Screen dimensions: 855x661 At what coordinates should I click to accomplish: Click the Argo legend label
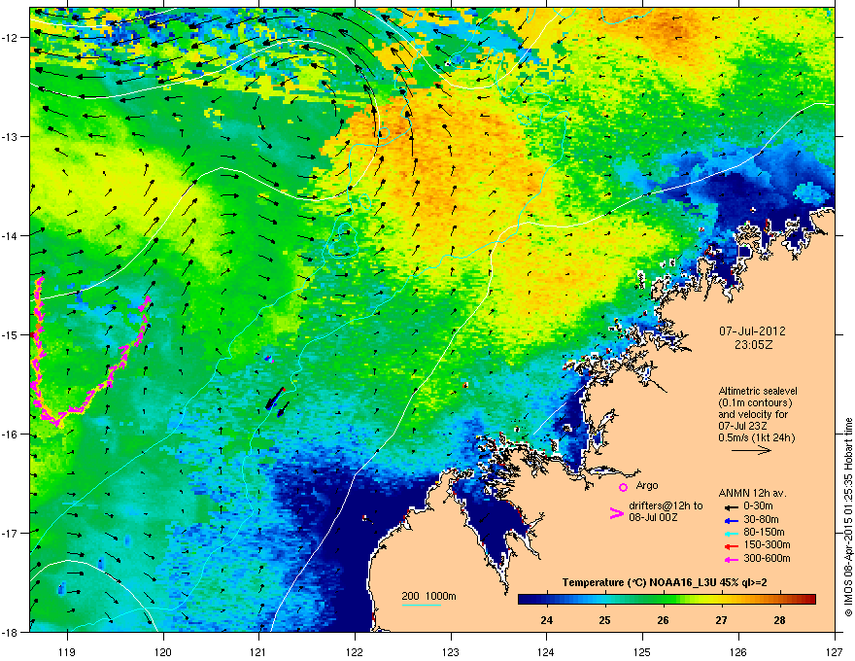(x=647, y=485)
